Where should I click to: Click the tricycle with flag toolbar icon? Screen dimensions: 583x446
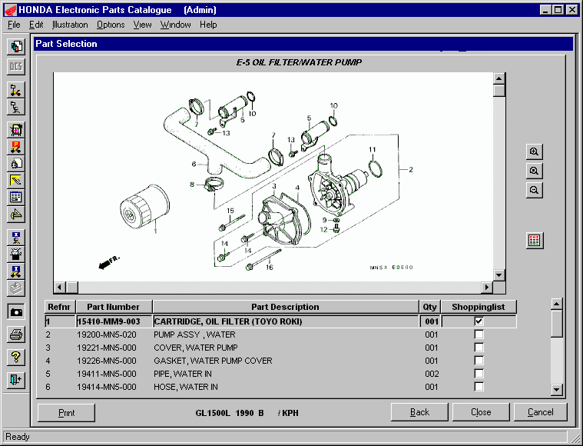tap(16, 108)
